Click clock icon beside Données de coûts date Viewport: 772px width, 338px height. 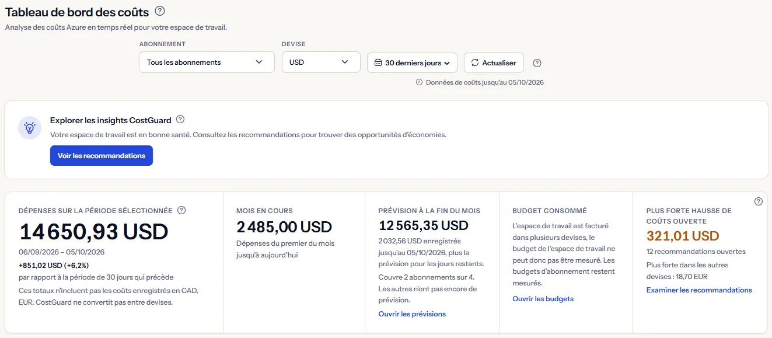click(419, 82)
